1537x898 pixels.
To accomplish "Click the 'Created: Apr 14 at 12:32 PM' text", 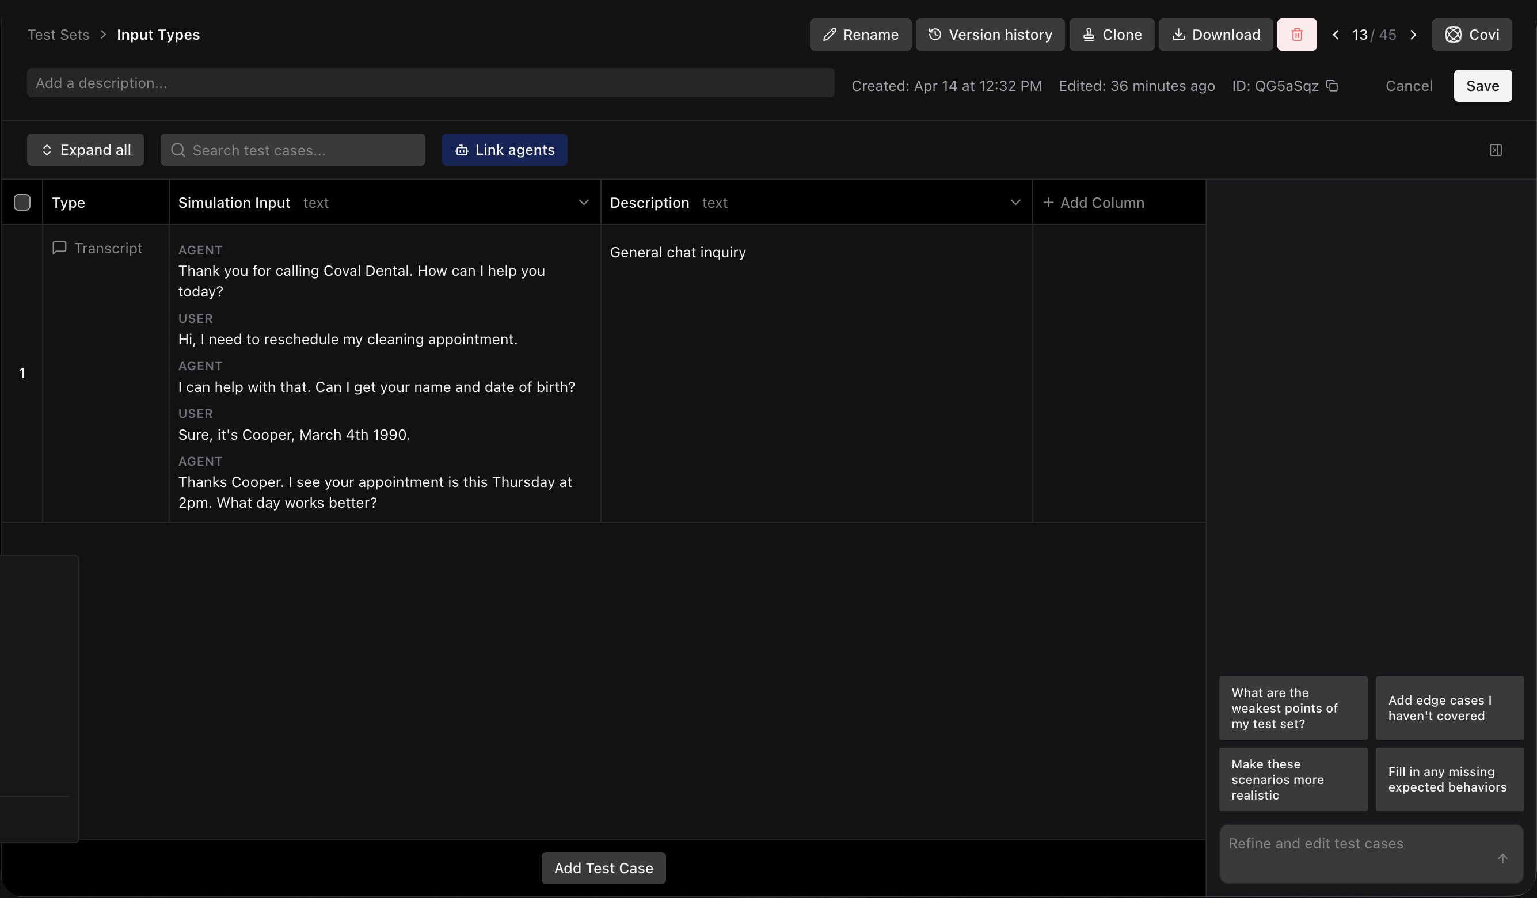I will 946,86.
